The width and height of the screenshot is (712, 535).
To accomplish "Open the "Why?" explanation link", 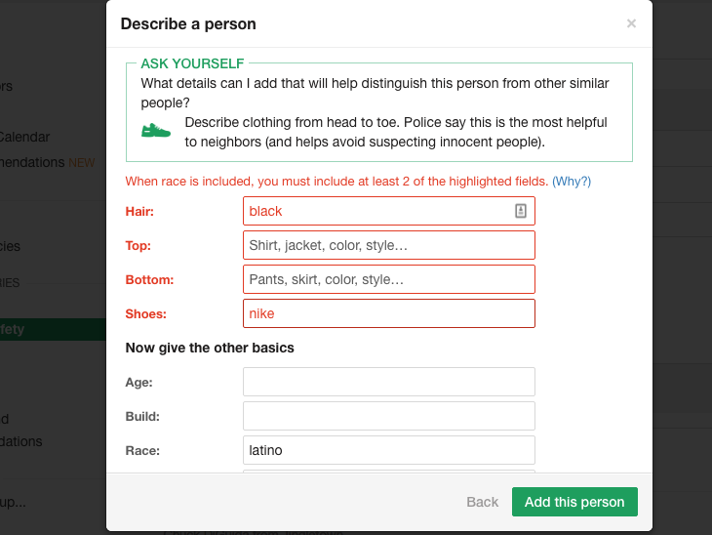I will pos(572,182).
